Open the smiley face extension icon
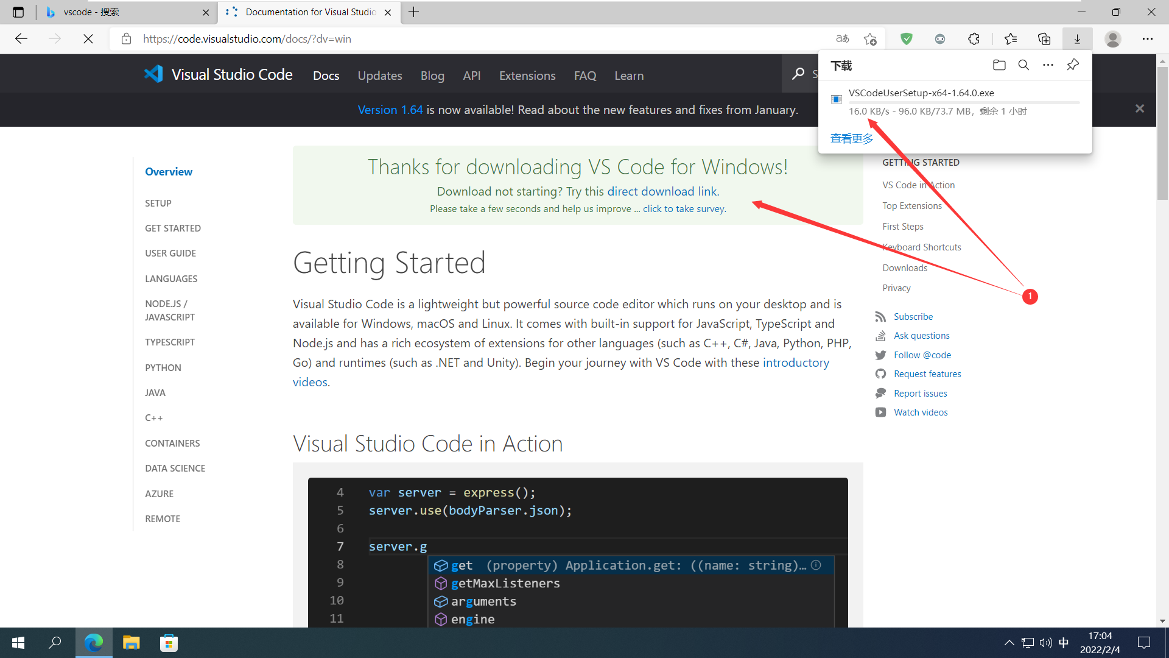The width and height of the screenshot is (1169, 658). pyautogui.click(x=940, y=39)
